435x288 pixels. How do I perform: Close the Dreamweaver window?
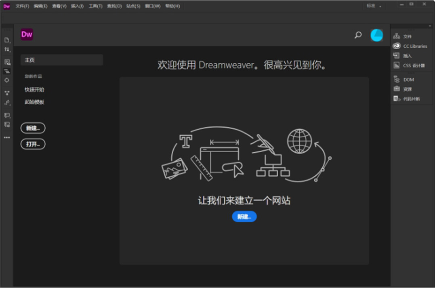tap(424, 4)
